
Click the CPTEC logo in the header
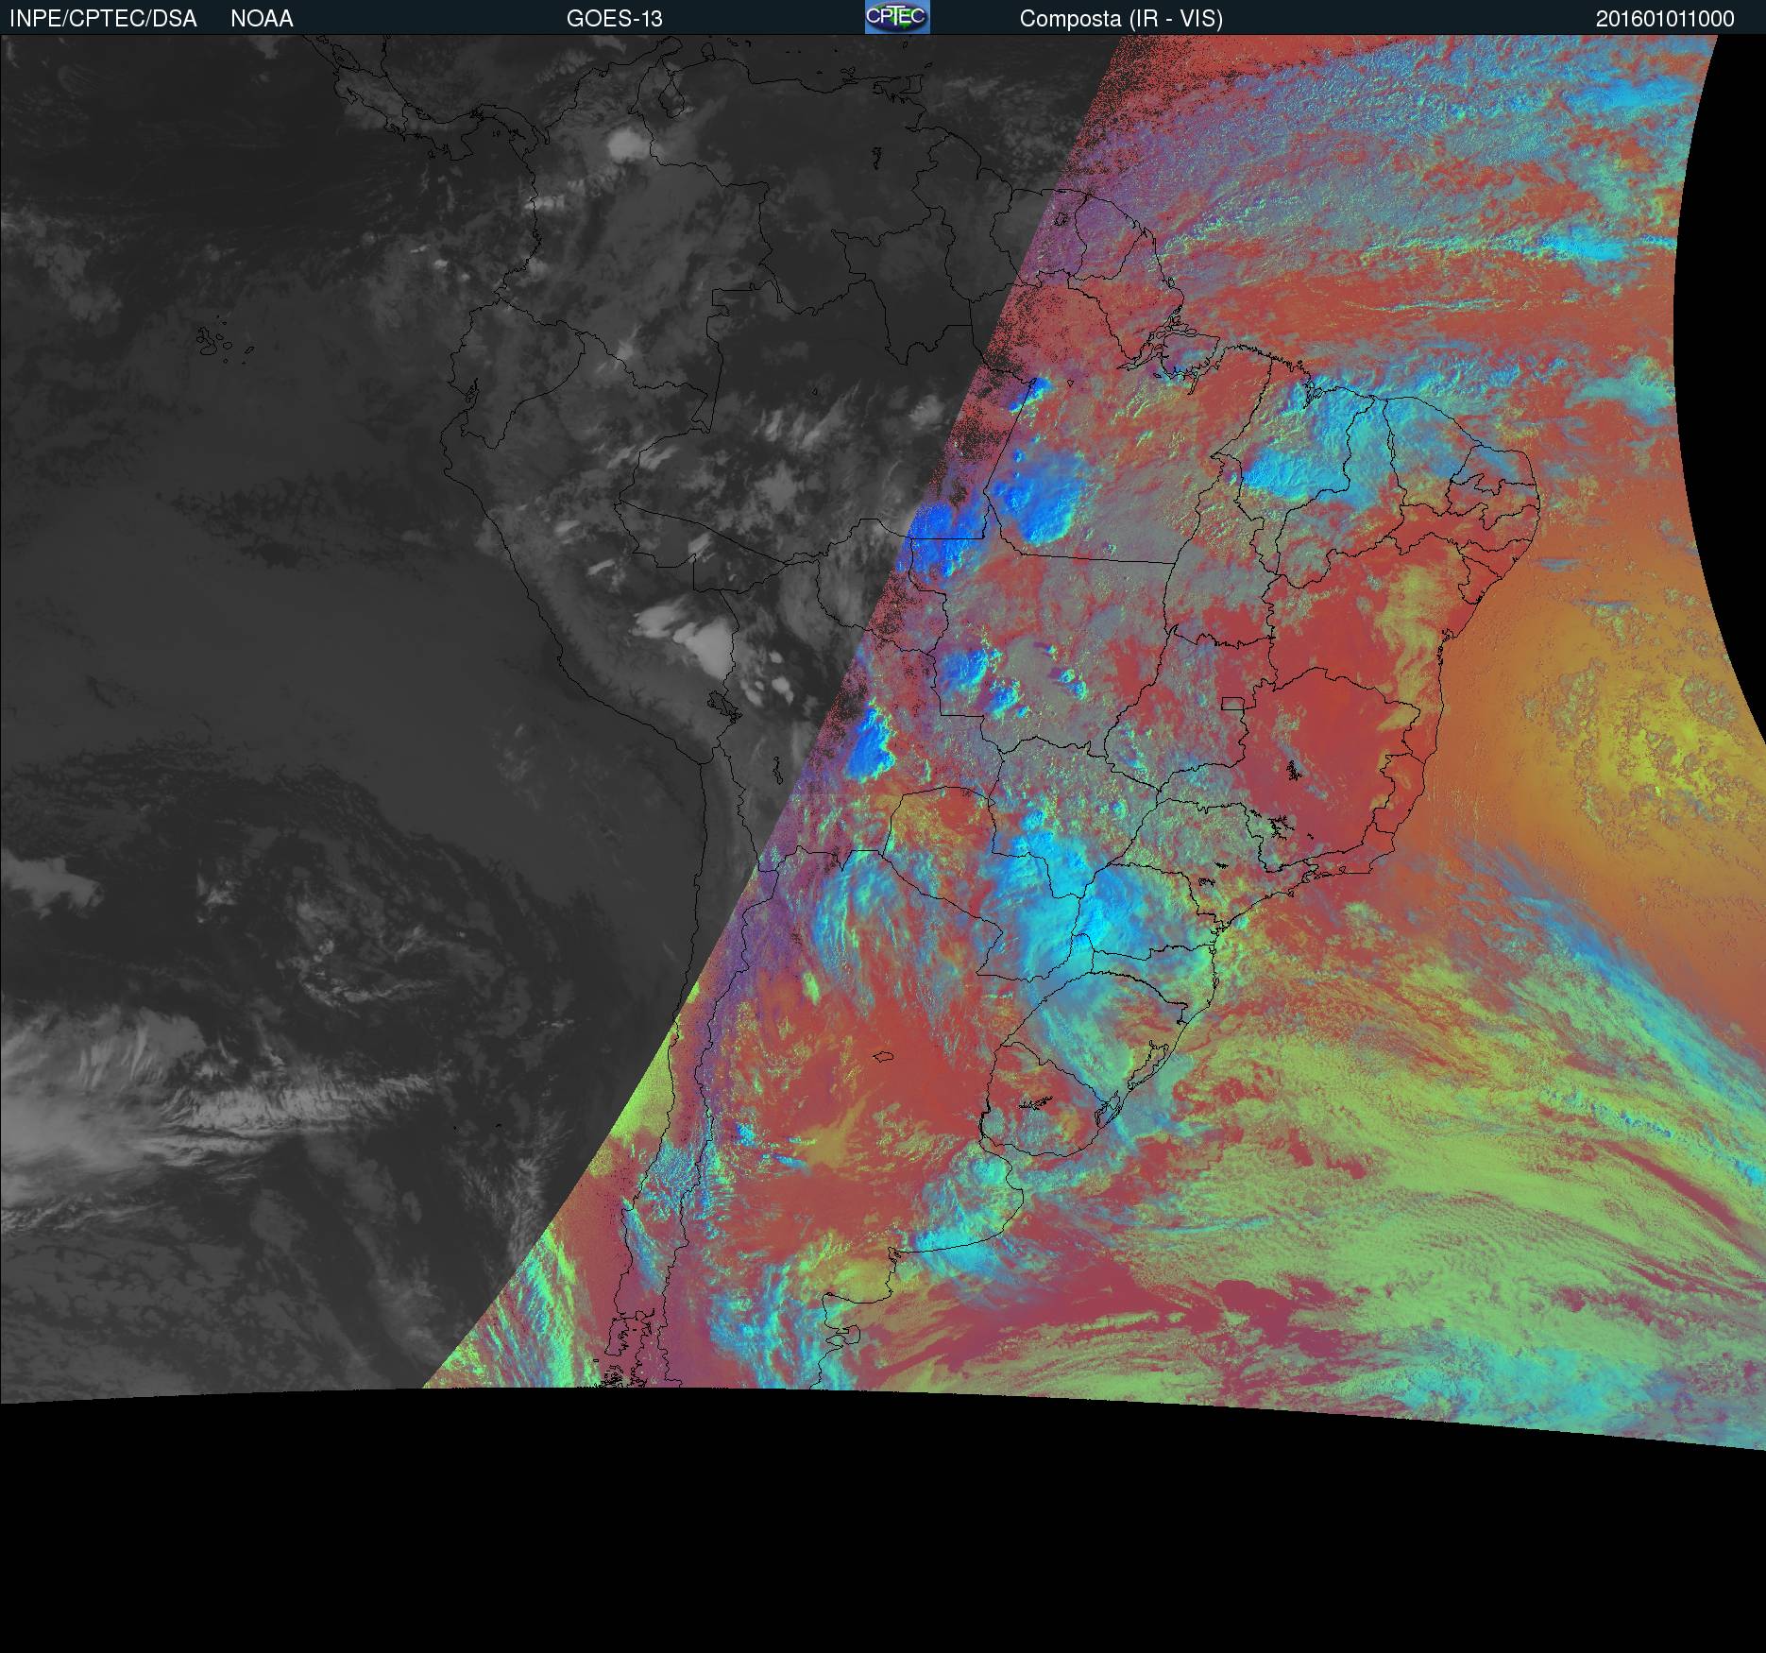(897, 17)
